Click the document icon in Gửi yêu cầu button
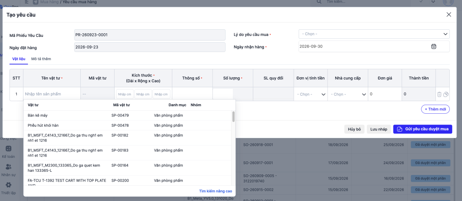Image resolution: width=462 pixels, height=201 pixels. pyautogui.click(x=400, y=130)
